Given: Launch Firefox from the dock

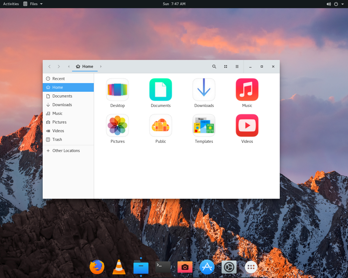Looking at the screenshot, I should click(x=97, y=267).
